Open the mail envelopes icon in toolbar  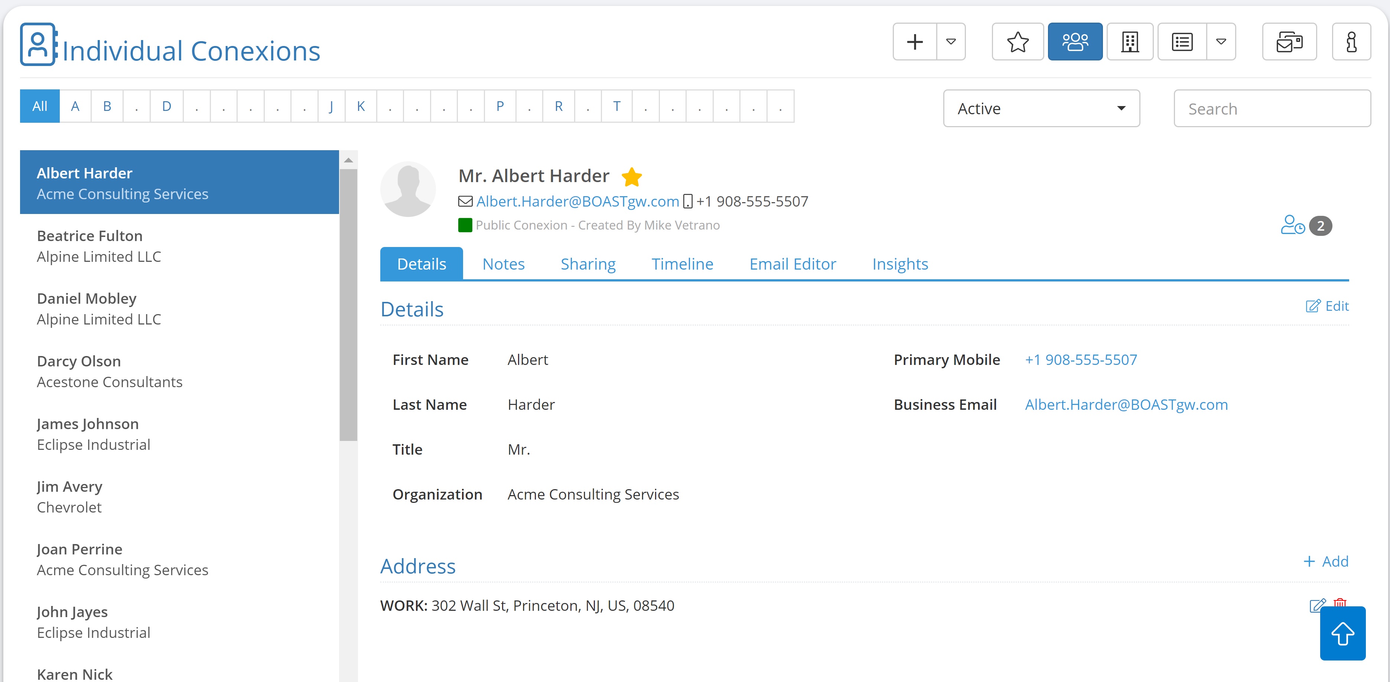click(x=1290, y=42)
